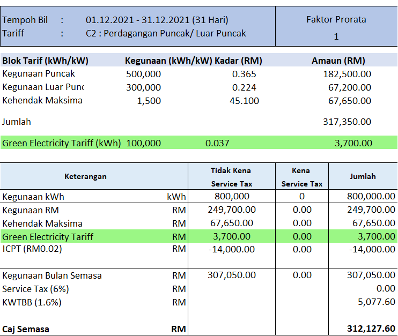This screenshot has height=336, width=398.
Task: Select the Faktor Prorata header cell
Action: (336, 19)
